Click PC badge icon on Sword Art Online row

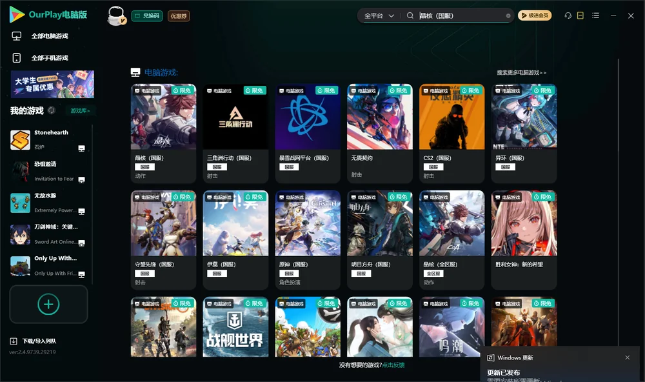pos(81,243)
